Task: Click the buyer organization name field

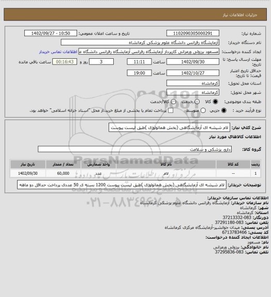Action: click(x=140, y=42)
